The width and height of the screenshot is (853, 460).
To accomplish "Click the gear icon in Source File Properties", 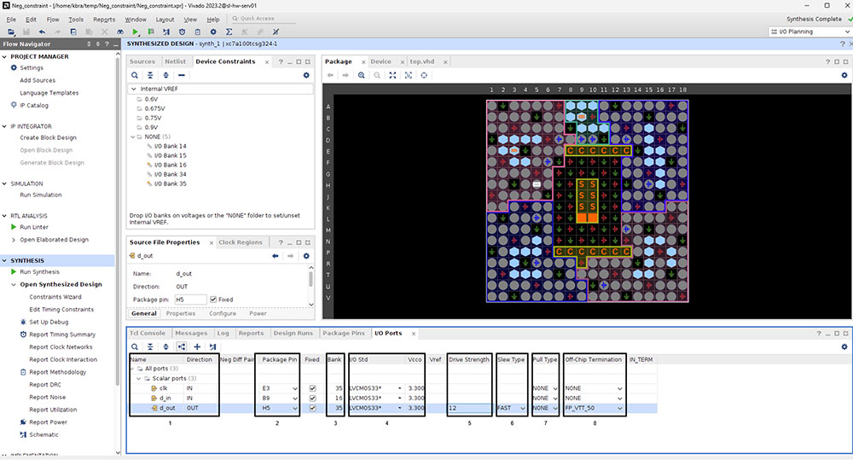I will (x=306, y=256).
